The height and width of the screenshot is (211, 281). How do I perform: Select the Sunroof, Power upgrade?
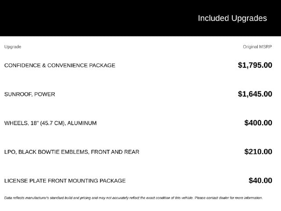(x=29, y=94)
